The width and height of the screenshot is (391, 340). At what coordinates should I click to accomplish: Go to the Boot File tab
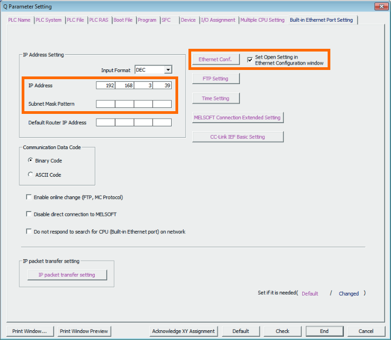pos(123,20)
